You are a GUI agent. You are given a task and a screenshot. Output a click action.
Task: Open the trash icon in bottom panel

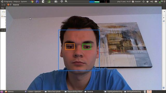pos(145,91)
